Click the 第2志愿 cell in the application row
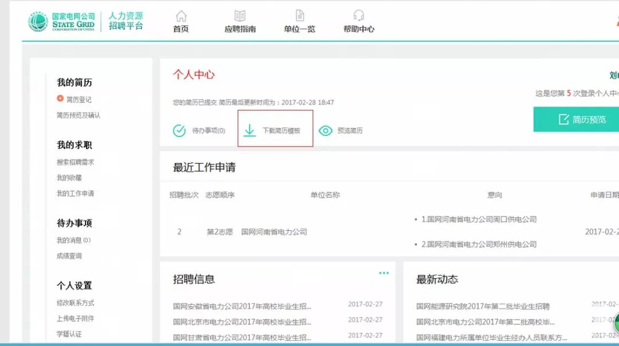619x346 pixels. pos(220,232)
